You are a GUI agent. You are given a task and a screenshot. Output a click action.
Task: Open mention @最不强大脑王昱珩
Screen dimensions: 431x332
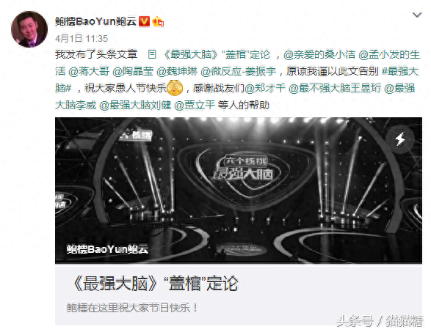pos(335,89)
